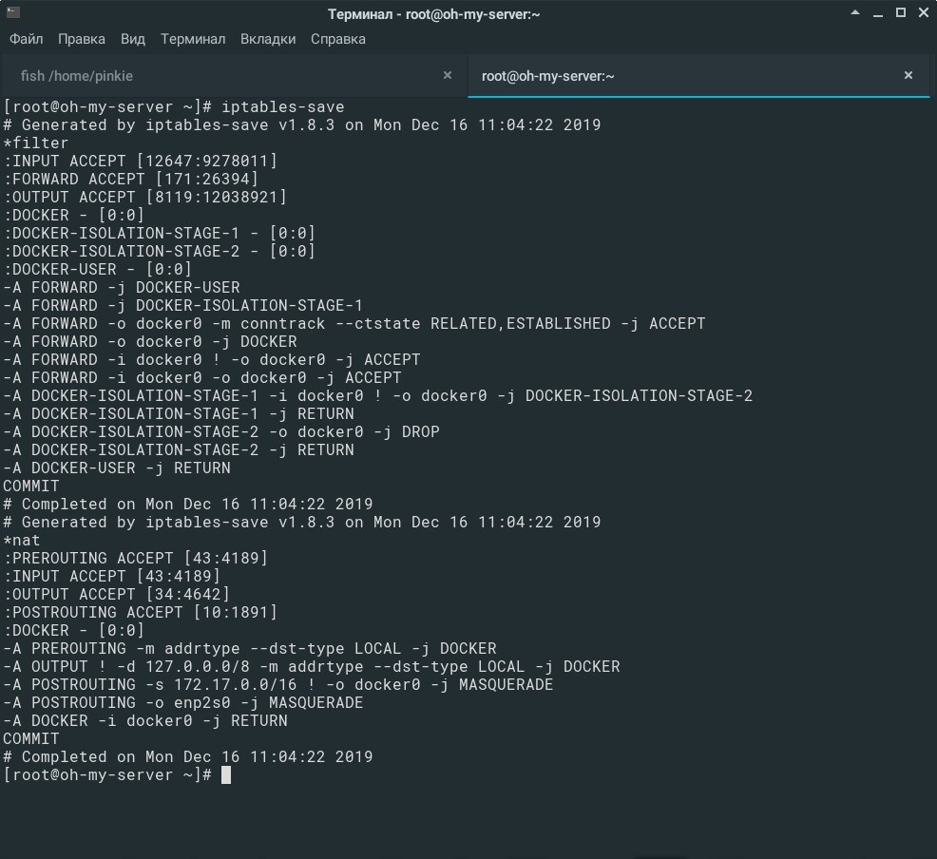This screenshot has height=859, width=937.
Task: Click the :FORWARD ACCEPT [171:26394] line
Action: click(131, 180)
